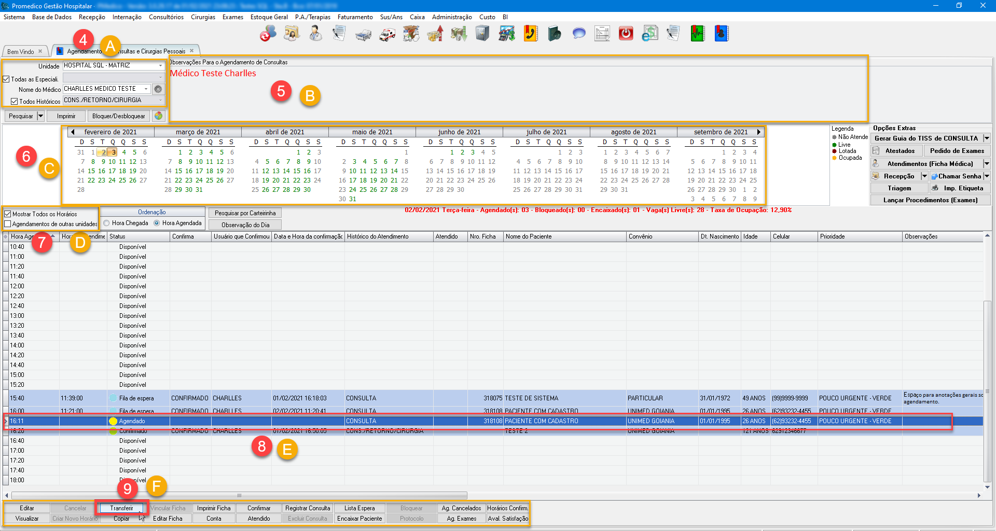
Task: Click the hospital bed toolbar icon
Action: tap(363, 35)
